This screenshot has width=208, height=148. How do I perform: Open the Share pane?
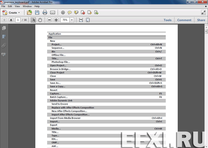[201, 20]
